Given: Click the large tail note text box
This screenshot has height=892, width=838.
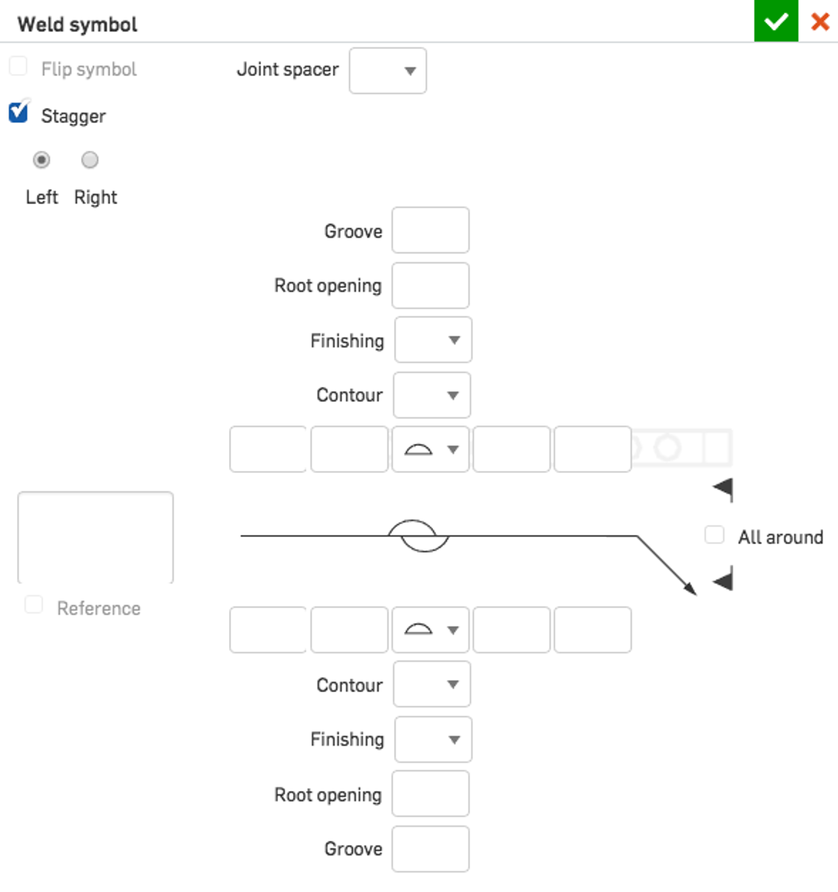Looking at the screenshot, I should click(x=95, y=537).
